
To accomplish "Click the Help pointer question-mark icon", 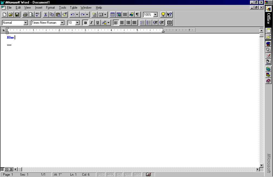I will click(170, 15).
